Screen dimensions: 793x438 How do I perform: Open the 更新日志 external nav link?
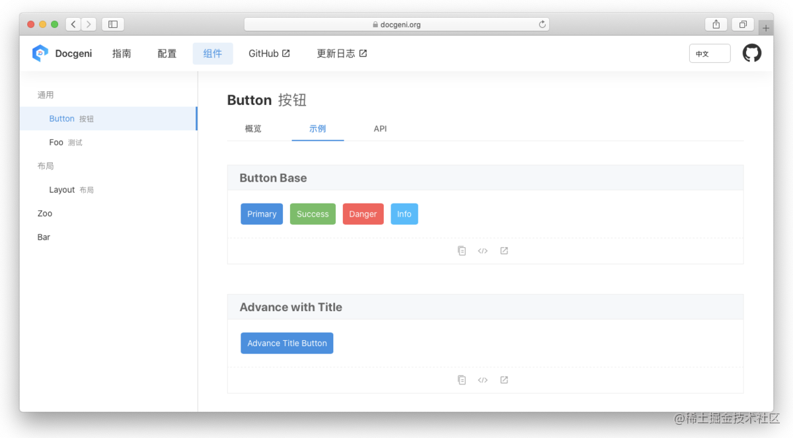(x=342, y=54)
